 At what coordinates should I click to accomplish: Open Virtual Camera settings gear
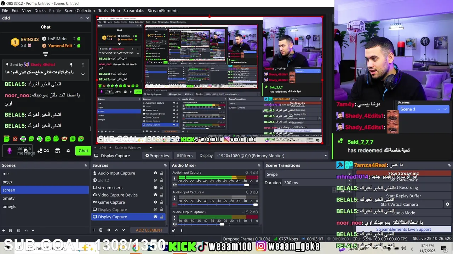coord(447,204)
